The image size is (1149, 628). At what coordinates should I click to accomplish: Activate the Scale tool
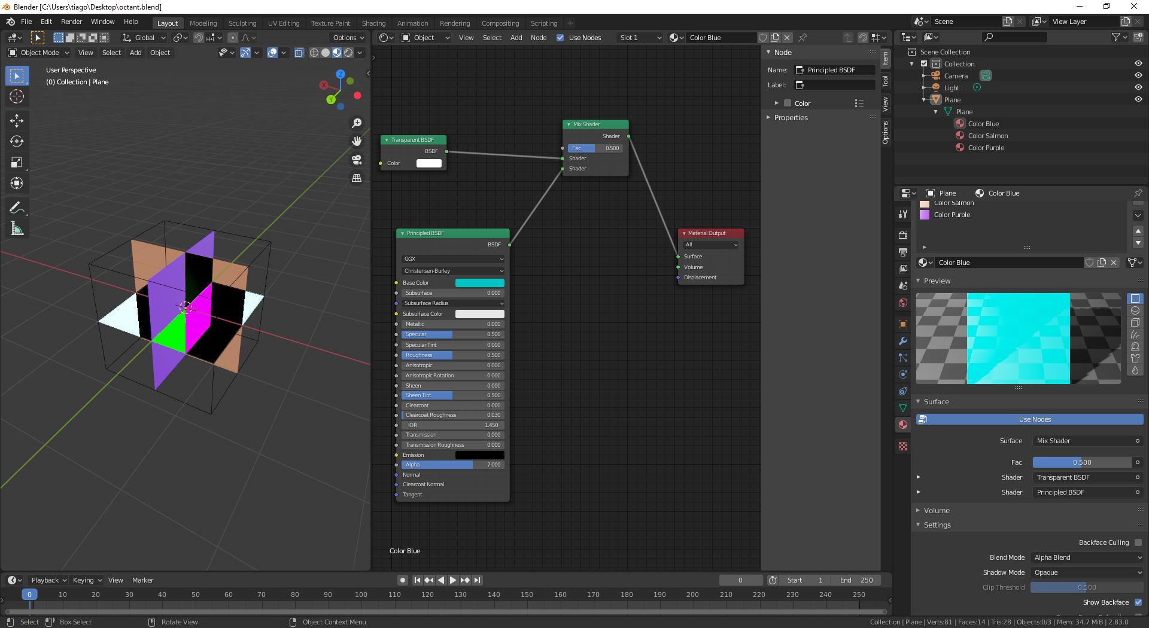17,163
